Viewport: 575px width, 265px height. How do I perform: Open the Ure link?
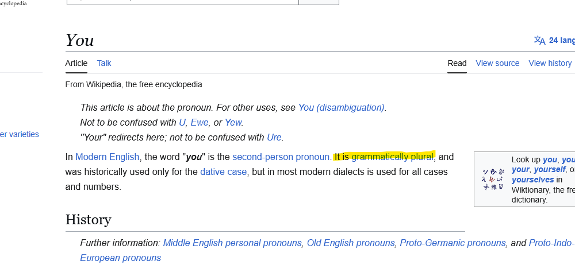(274, 138)
